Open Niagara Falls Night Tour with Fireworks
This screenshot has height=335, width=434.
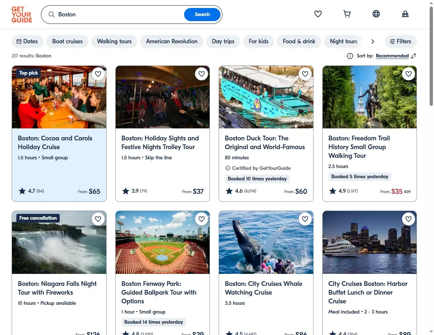click(57, 288)
